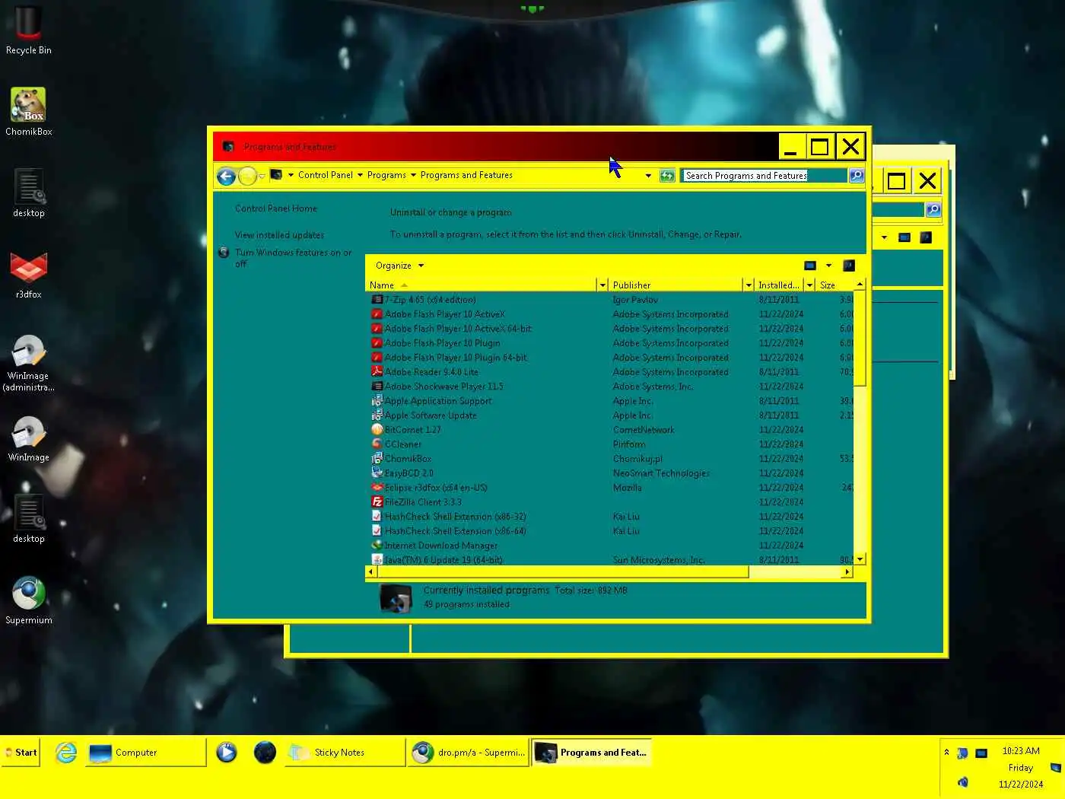The image size is (1065, 799).
Task: Select Adobe Shockwave Player 11.5 row
Action: [x=610, y=387]
